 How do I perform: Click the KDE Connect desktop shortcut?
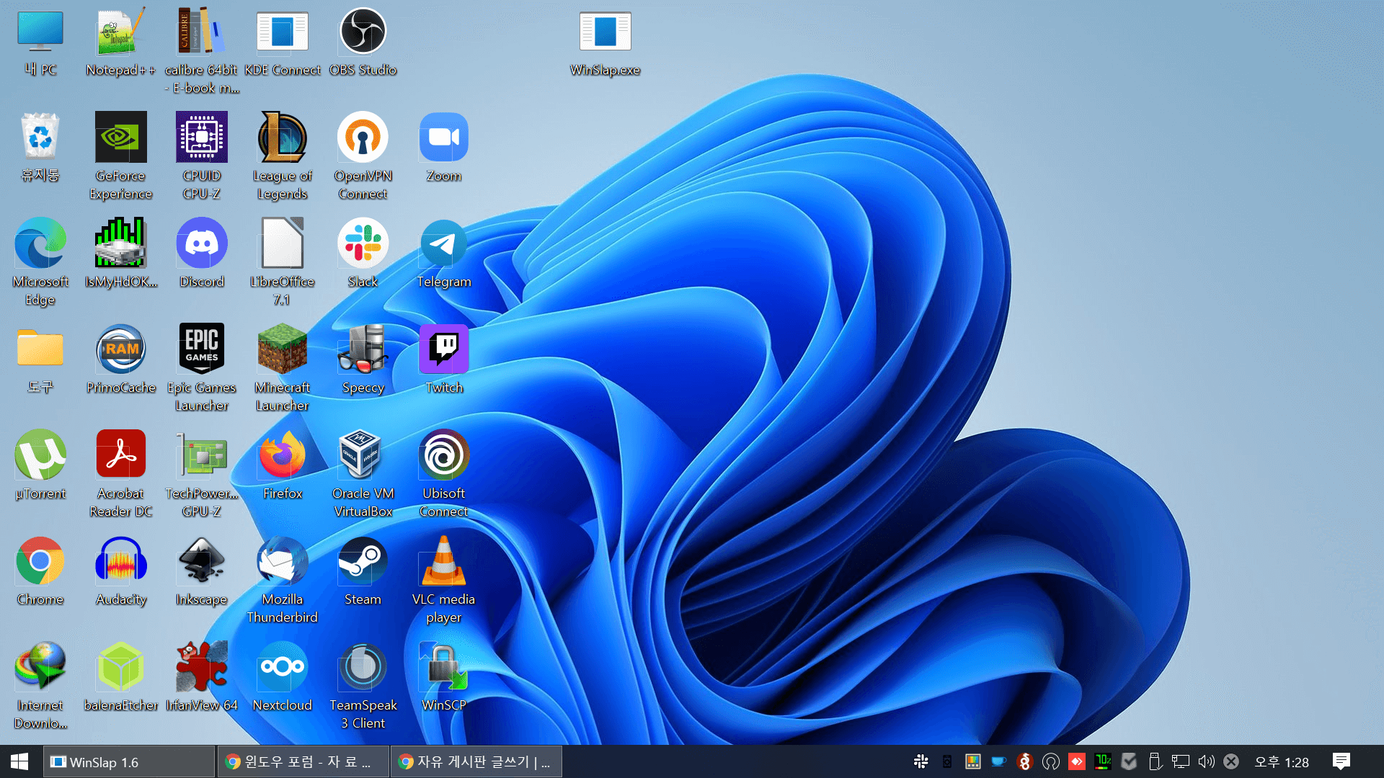283,43
